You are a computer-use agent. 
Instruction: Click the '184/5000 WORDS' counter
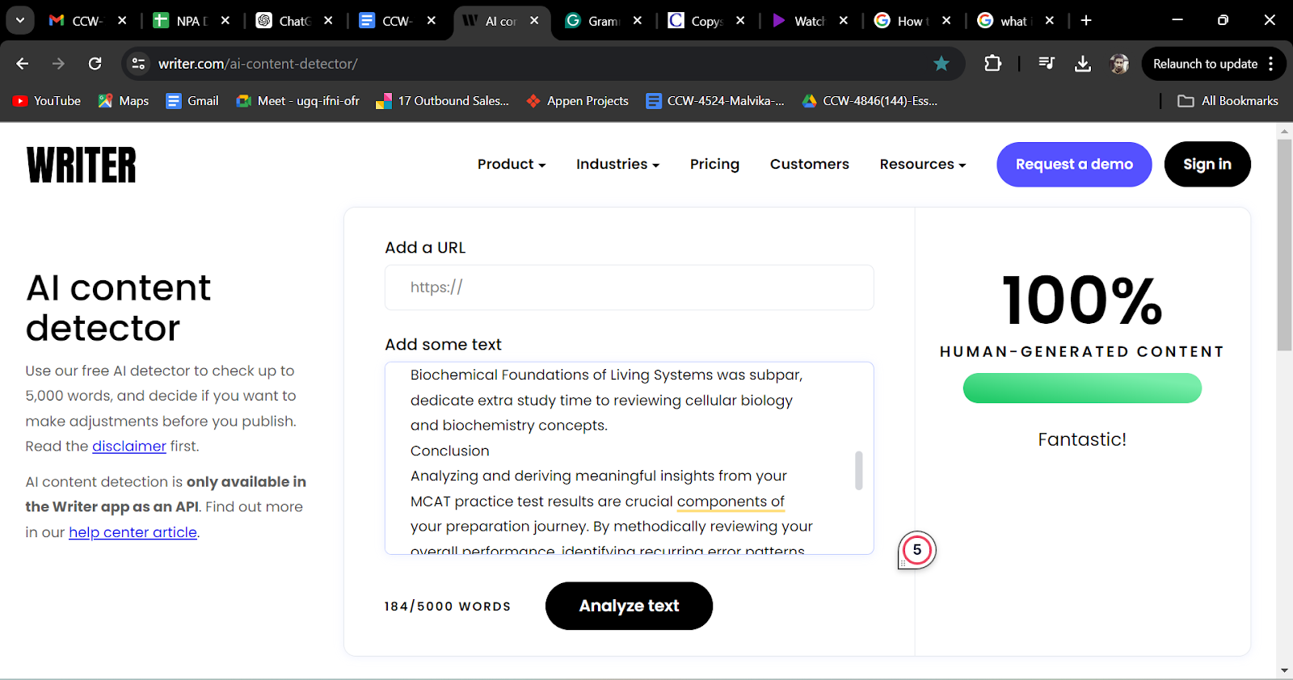click(x=448, y=607)
